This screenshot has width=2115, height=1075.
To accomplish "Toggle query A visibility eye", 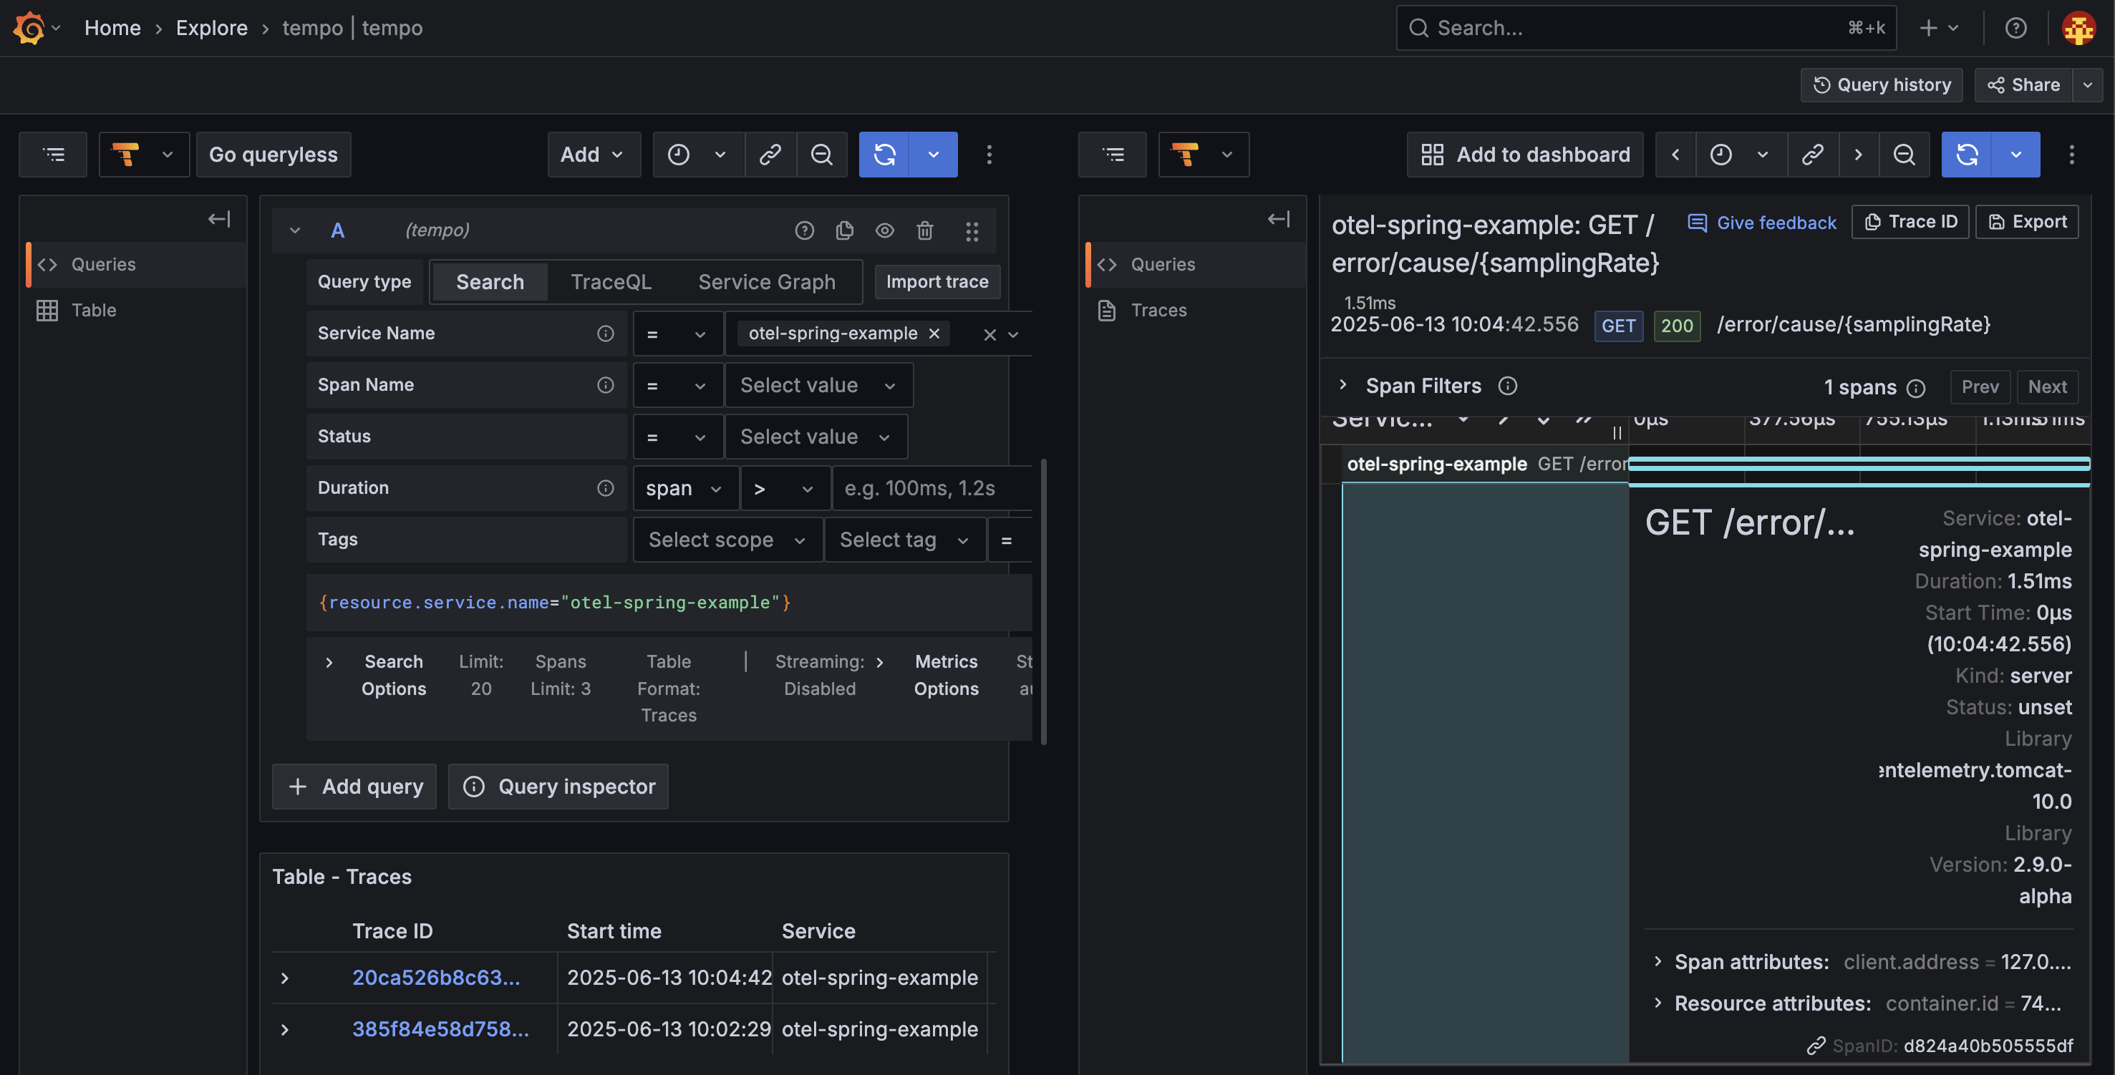I will click(884, 230).
